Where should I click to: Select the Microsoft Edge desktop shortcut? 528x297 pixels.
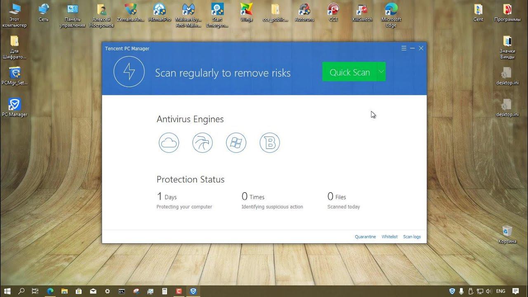point(391,15)
